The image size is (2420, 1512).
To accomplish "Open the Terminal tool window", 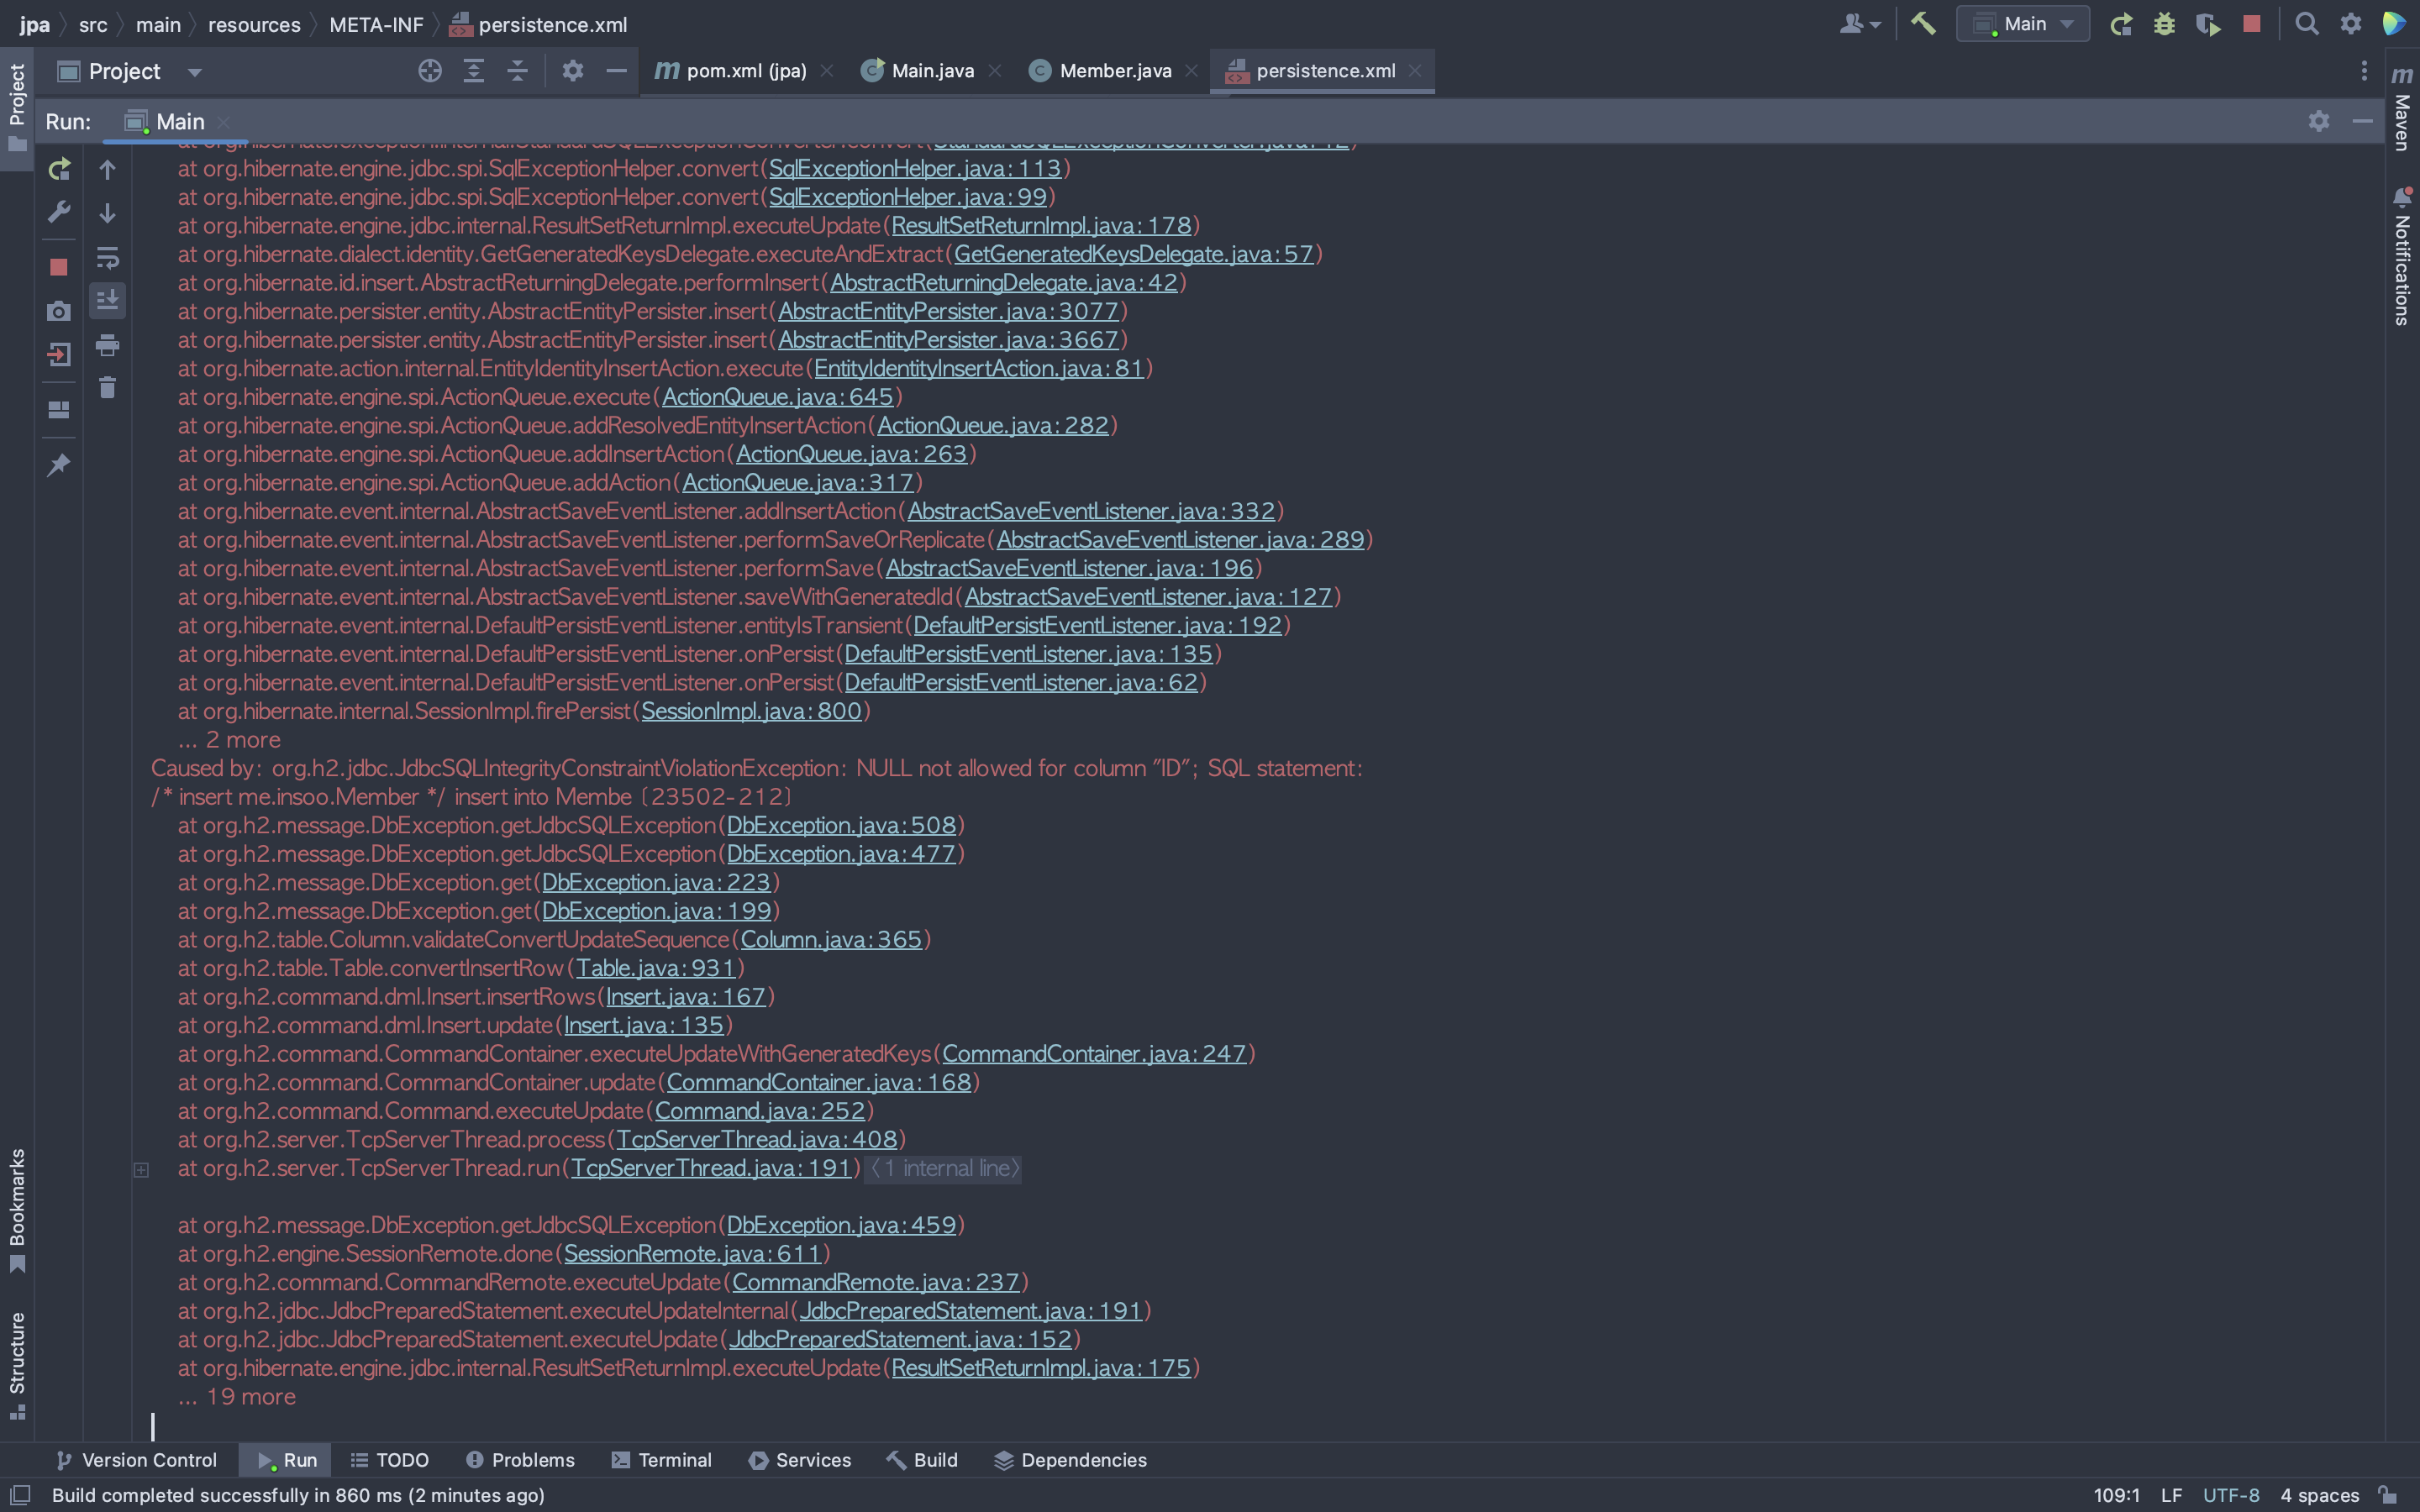I will pyautogui.click(x=662, y=1460).
